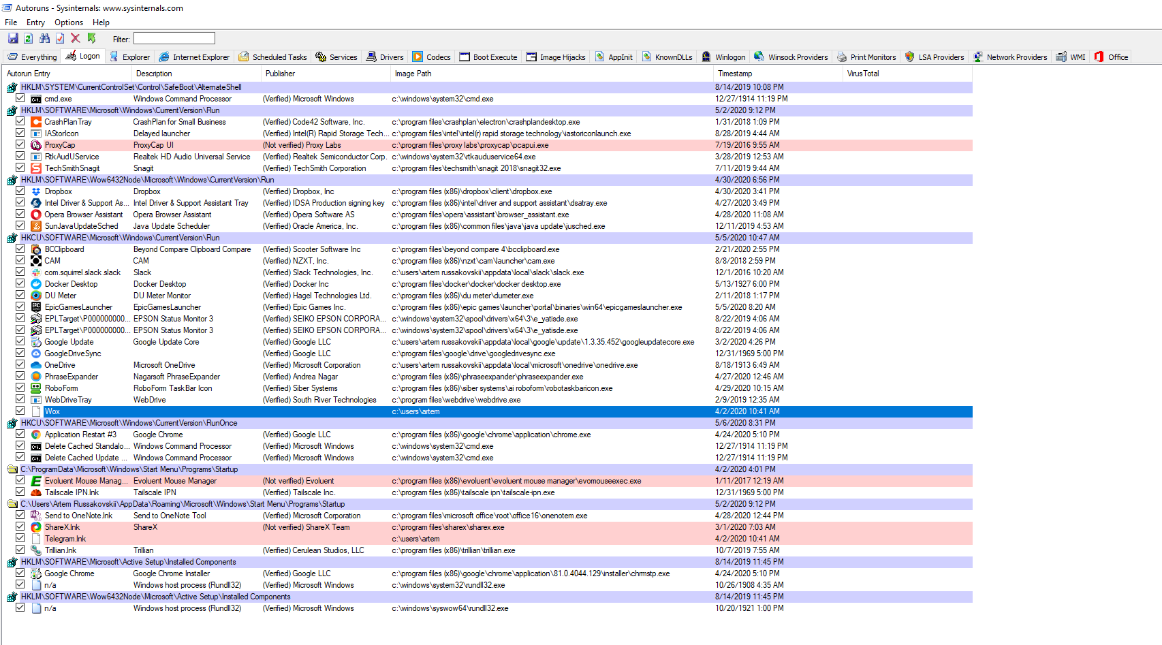Image resolution: width=1162 pixels, height=645 pixels.
Task: Delete the selected entry with the red X icon
Action: click(75, 38)
